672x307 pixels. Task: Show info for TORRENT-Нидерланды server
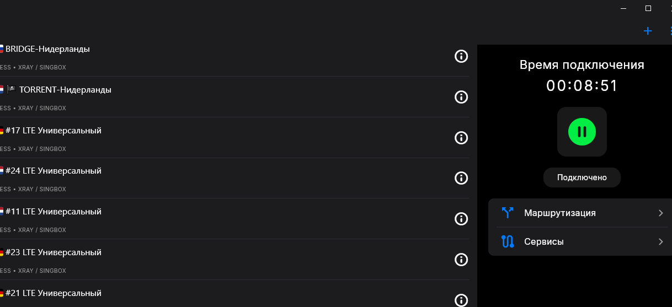[x=461, y=97]
